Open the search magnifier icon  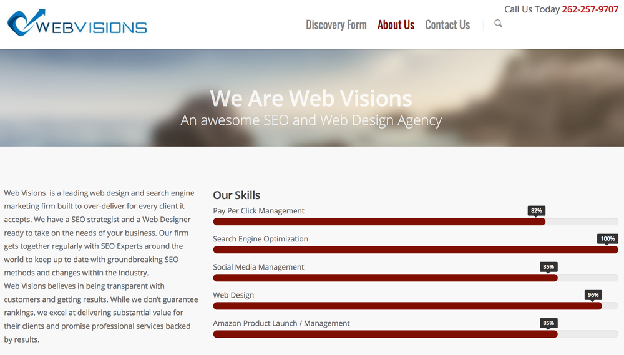pyautogui.click(x=498, y=24)
